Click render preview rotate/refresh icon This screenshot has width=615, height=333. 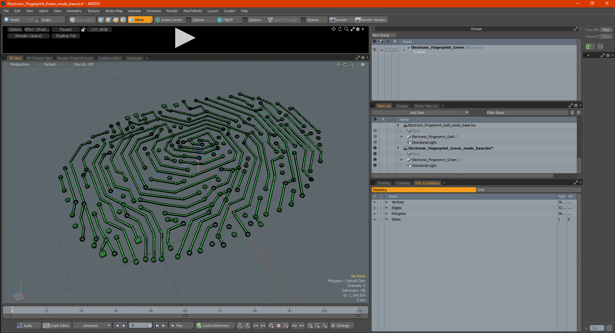340,29
